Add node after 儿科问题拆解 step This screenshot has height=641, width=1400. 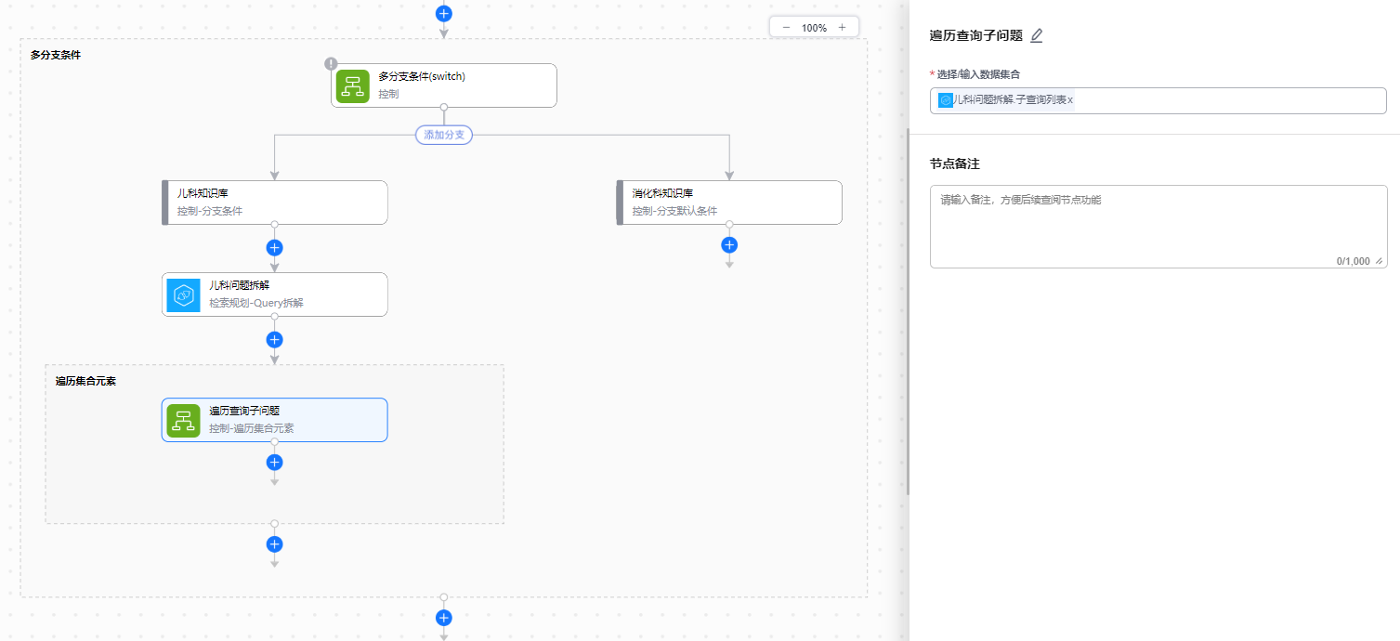point(274,340)
